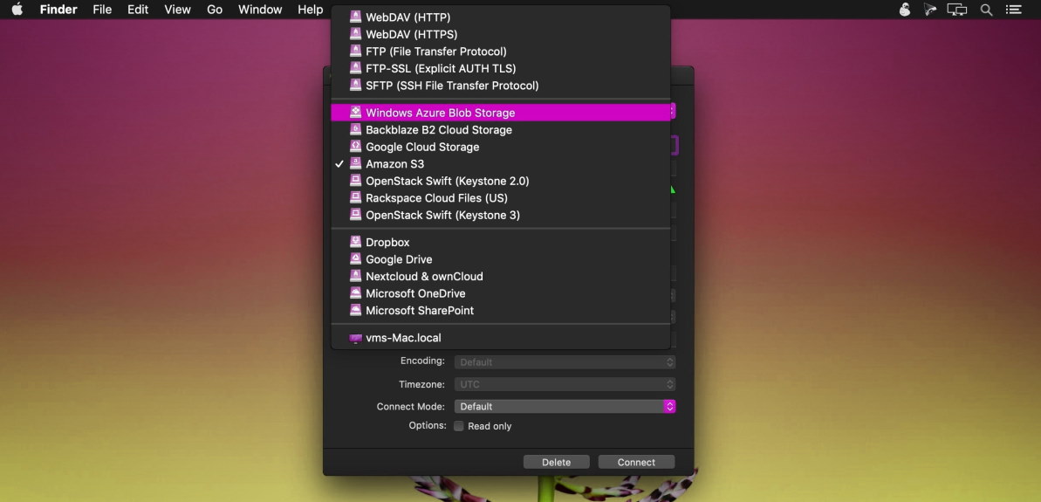Screen dimensions: 1041x502
Task: Click the WebDAV (HTTPS) drive icon
Action: click(355, 34)
